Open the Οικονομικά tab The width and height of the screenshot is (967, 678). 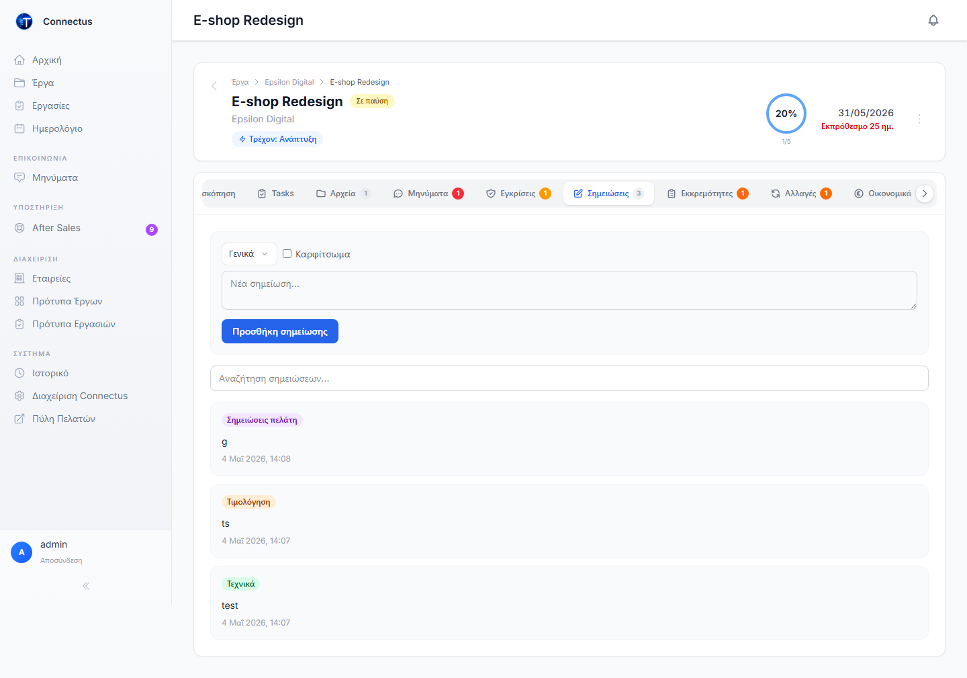click(x=882, y=194)
